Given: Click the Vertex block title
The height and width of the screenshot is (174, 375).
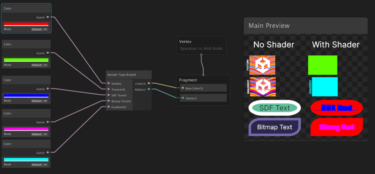Looking at the screenshot, I should click(185, 41).
